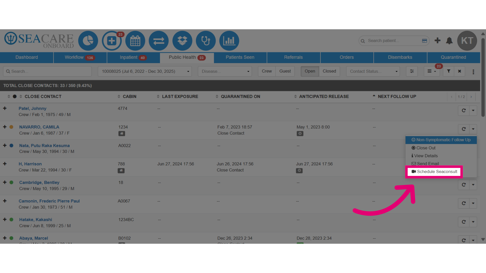Open the Disease dropdown
Image resolution: width=486 pixels, height=273 pixels.
tap(225, 71)
